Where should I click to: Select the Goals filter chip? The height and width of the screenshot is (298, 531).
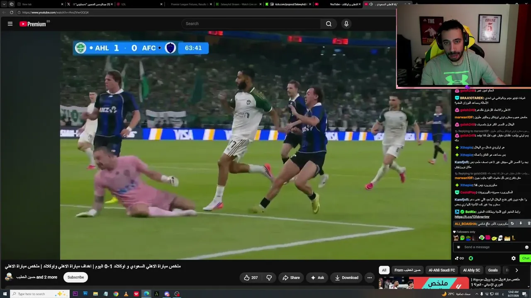tap(493, 270)
